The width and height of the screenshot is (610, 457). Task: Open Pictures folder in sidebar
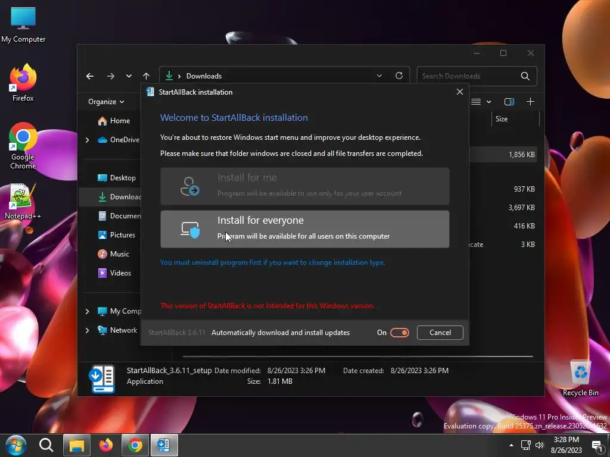coord(116,235)
